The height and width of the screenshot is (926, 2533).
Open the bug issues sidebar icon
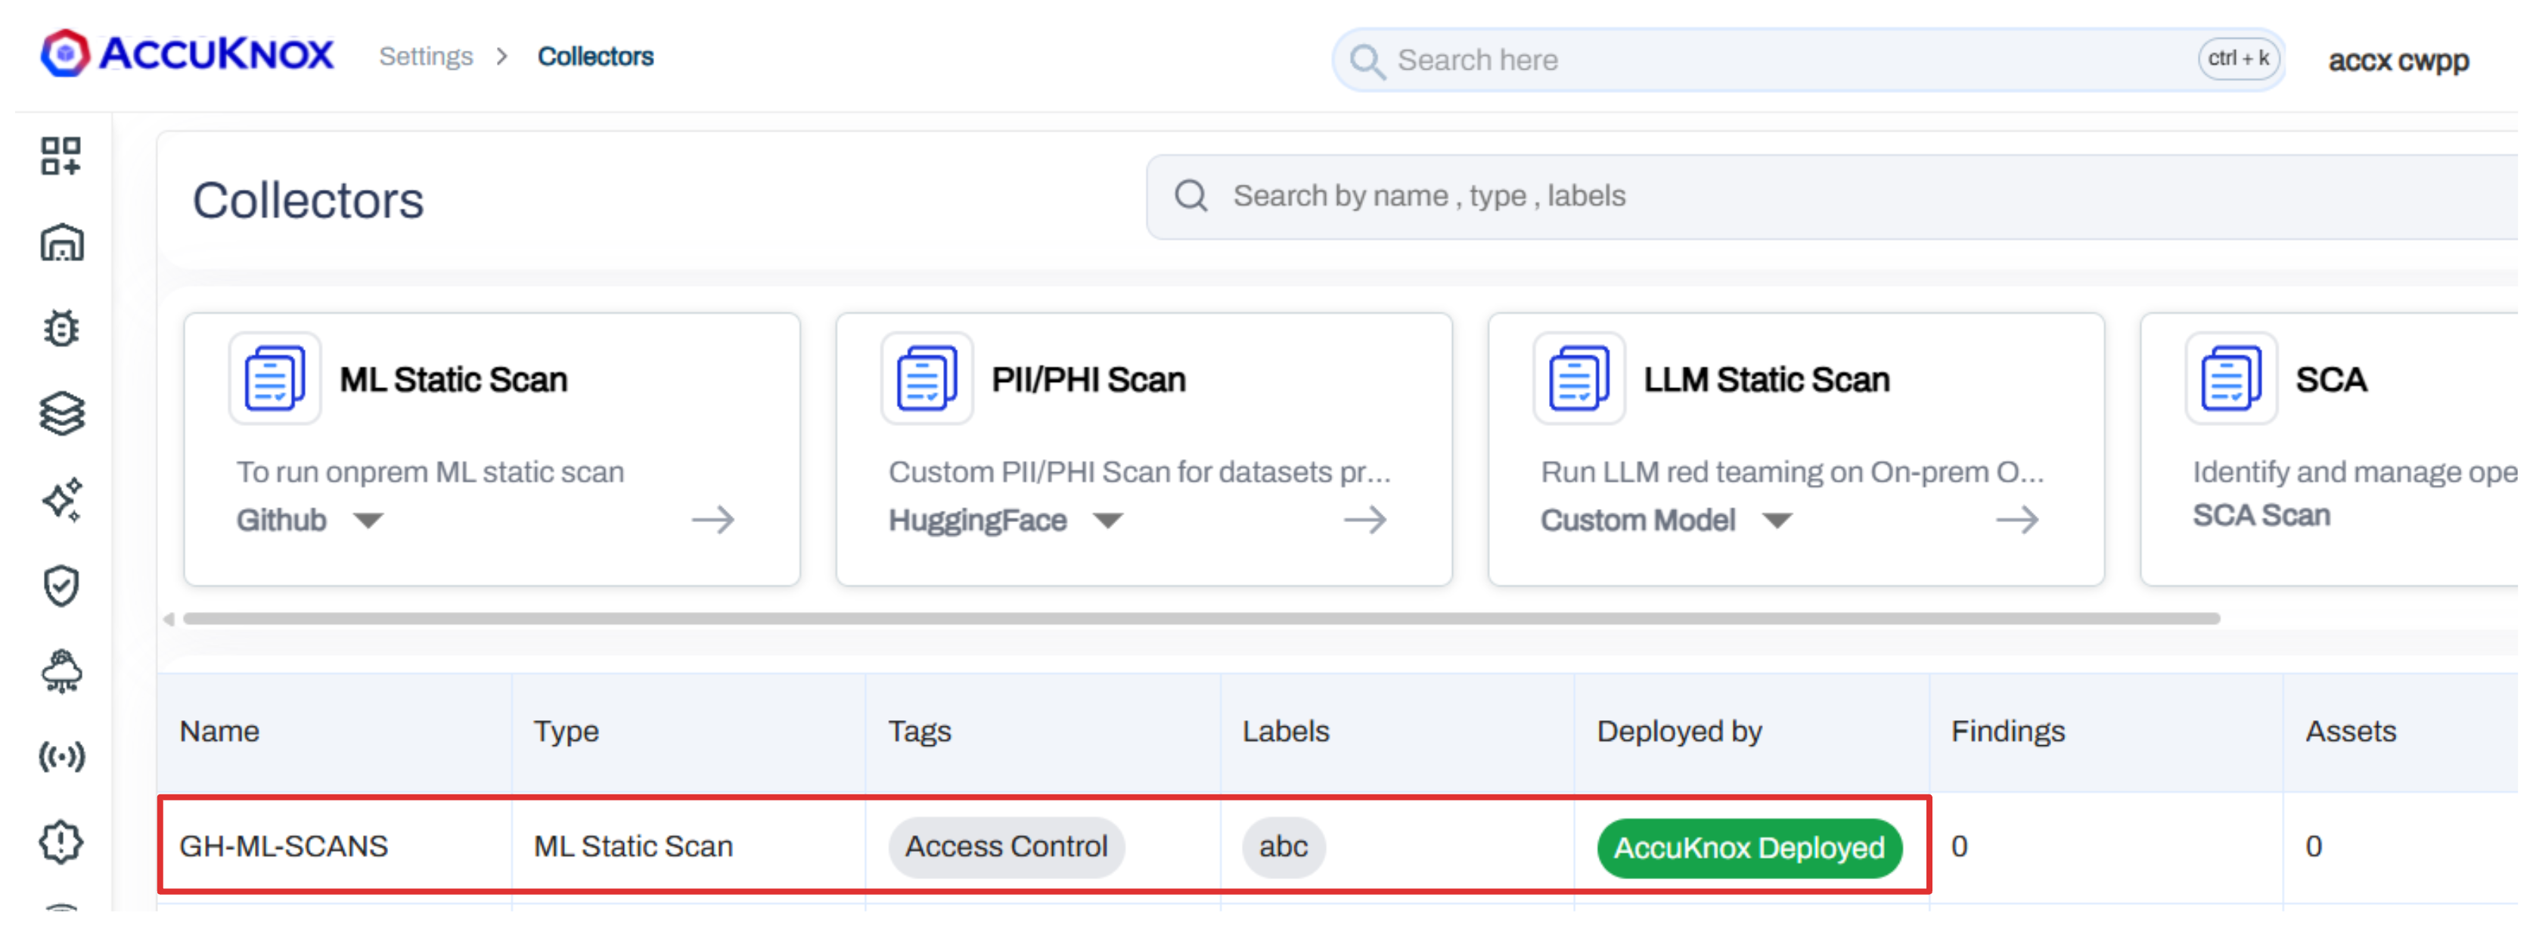pyautogui.click(x=61, y=328)
